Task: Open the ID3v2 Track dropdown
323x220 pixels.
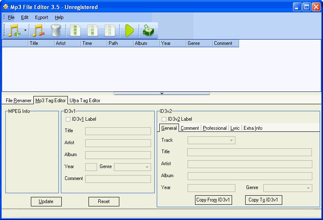Action: click(x=231, y=140)
